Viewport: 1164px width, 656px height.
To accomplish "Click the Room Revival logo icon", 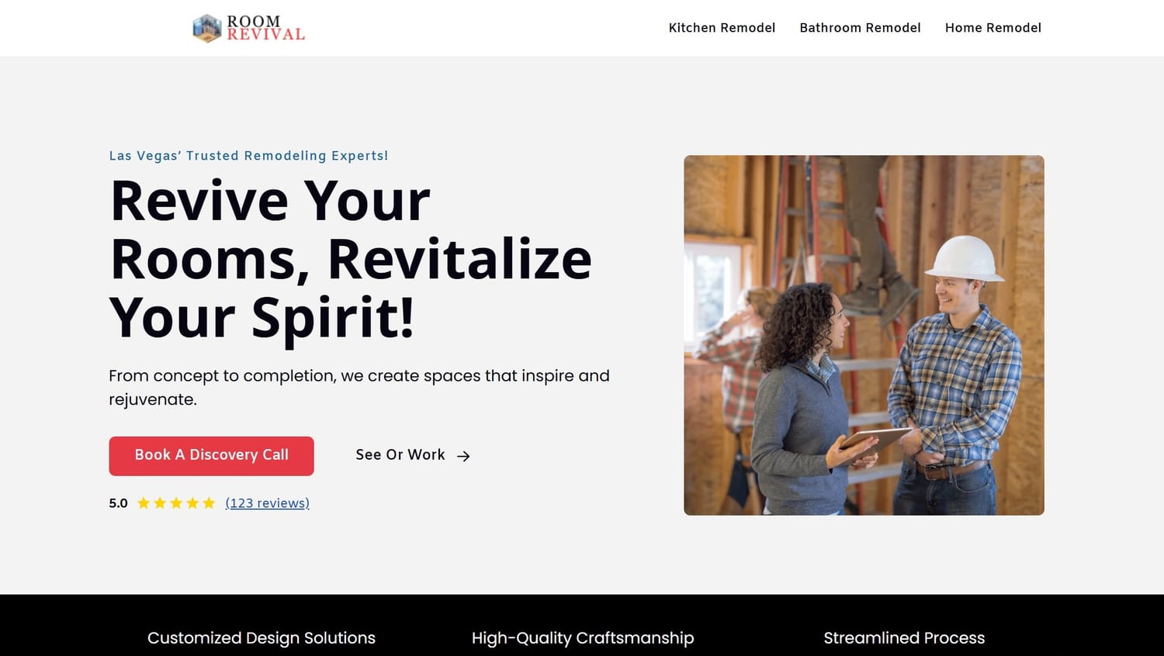I will pyautogui.click(x=207, y=28).
